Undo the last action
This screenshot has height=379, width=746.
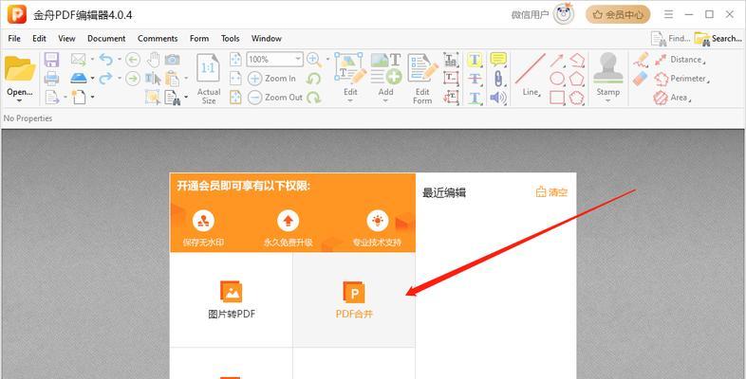click(105, 60)
